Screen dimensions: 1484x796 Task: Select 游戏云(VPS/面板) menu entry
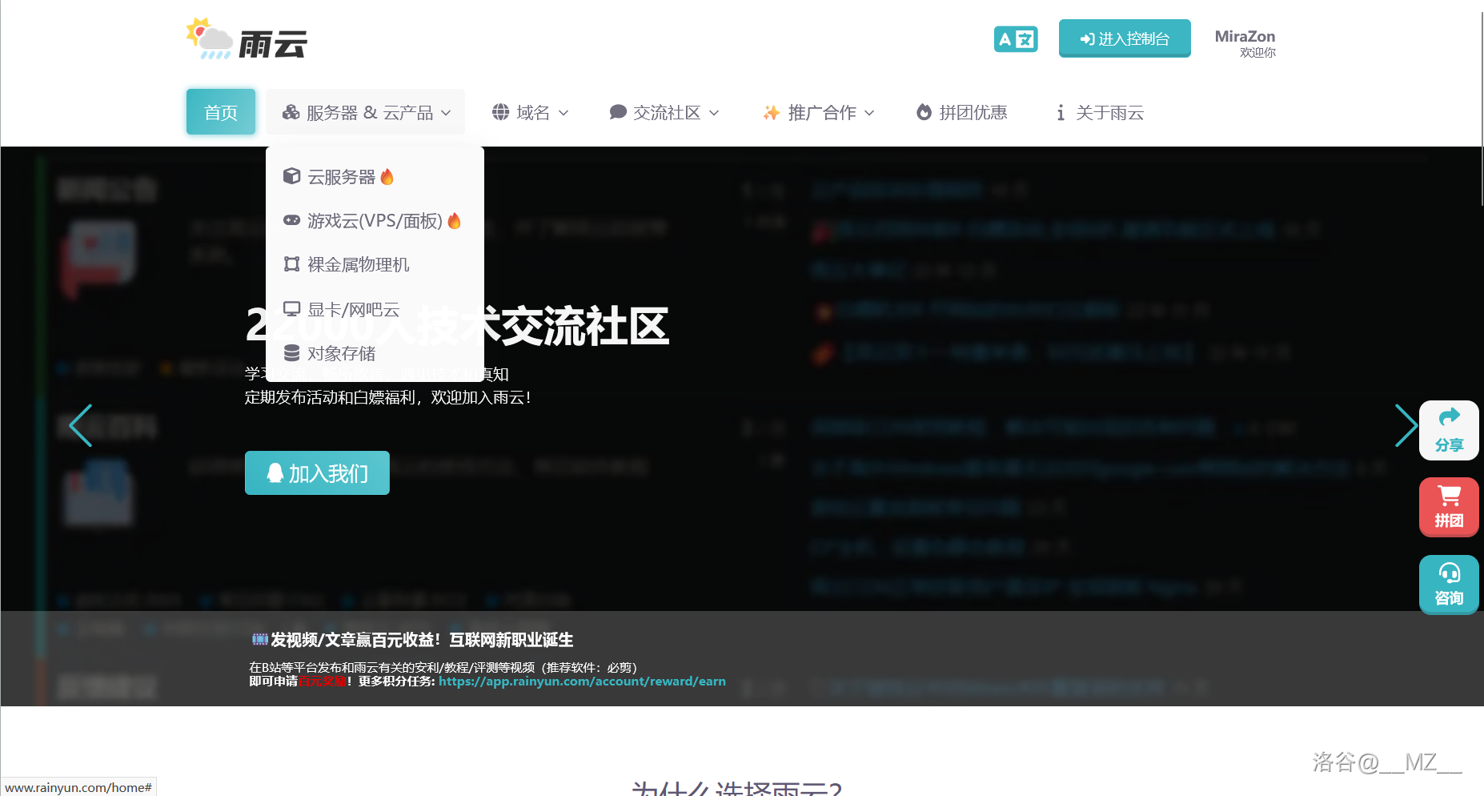(x=374, y=221)
